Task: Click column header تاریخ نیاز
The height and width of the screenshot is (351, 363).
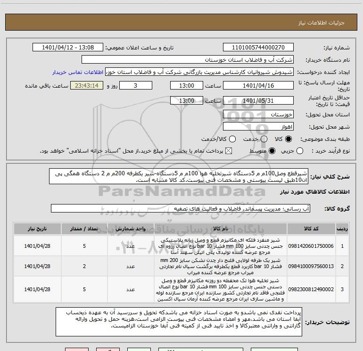Action: [x=37, y=229]
